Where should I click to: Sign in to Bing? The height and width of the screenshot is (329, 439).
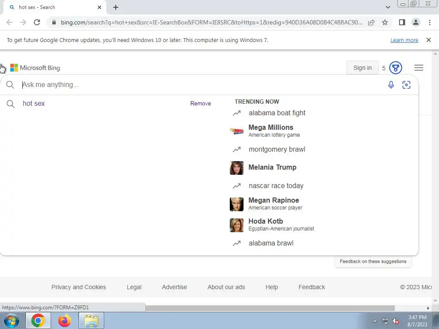[x=362, y=68]
